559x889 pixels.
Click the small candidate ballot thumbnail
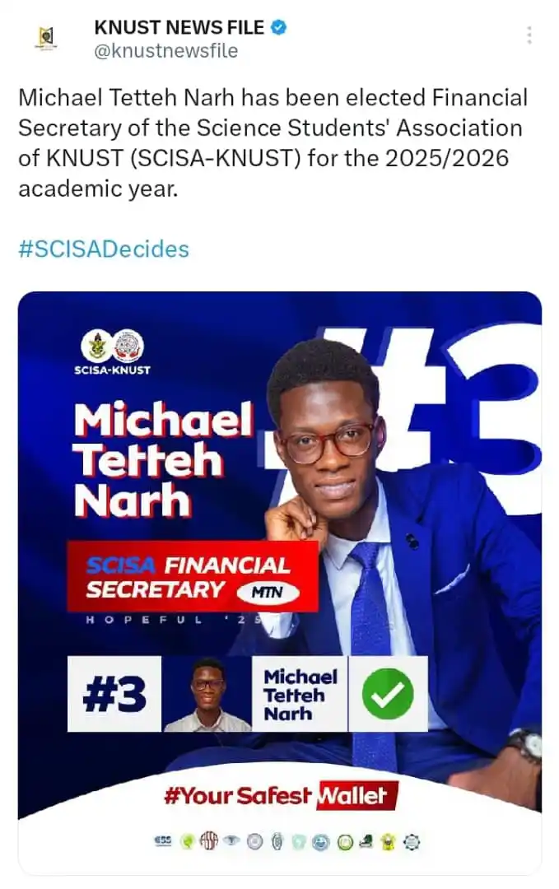(x=207, y=693)
